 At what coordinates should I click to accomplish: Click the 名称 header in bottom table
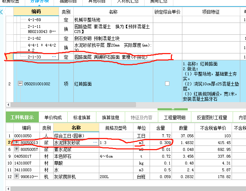pyautogui.click(x=76, y=128)
